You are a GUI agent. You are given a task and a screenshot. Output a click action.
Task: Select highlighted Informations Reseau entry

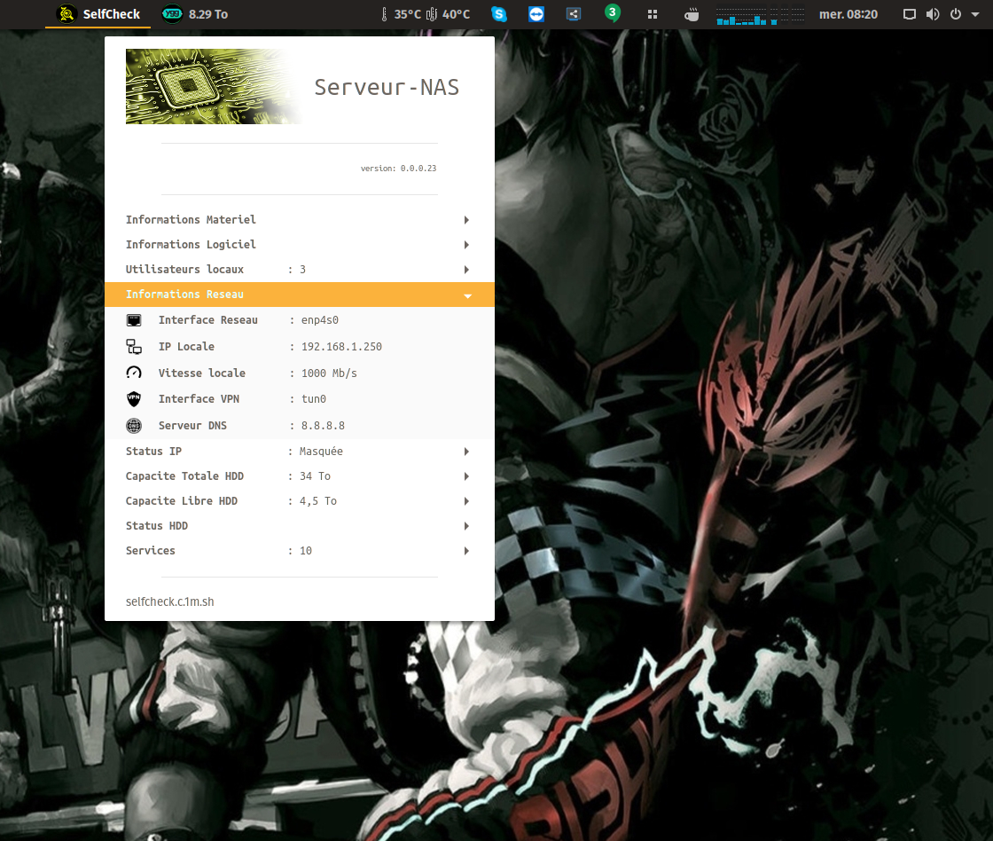click(300, 295)
